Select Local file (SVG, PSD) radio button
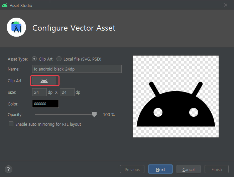234x177 pixels. pyautogui.click(x=59, y=59)
